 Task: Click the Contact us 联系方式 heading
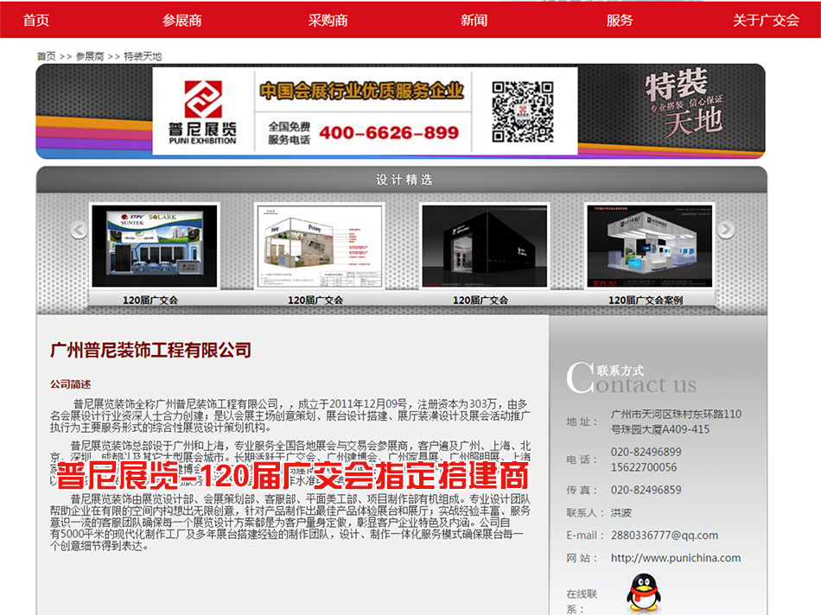pyautogui.click(x=631, y=378)
